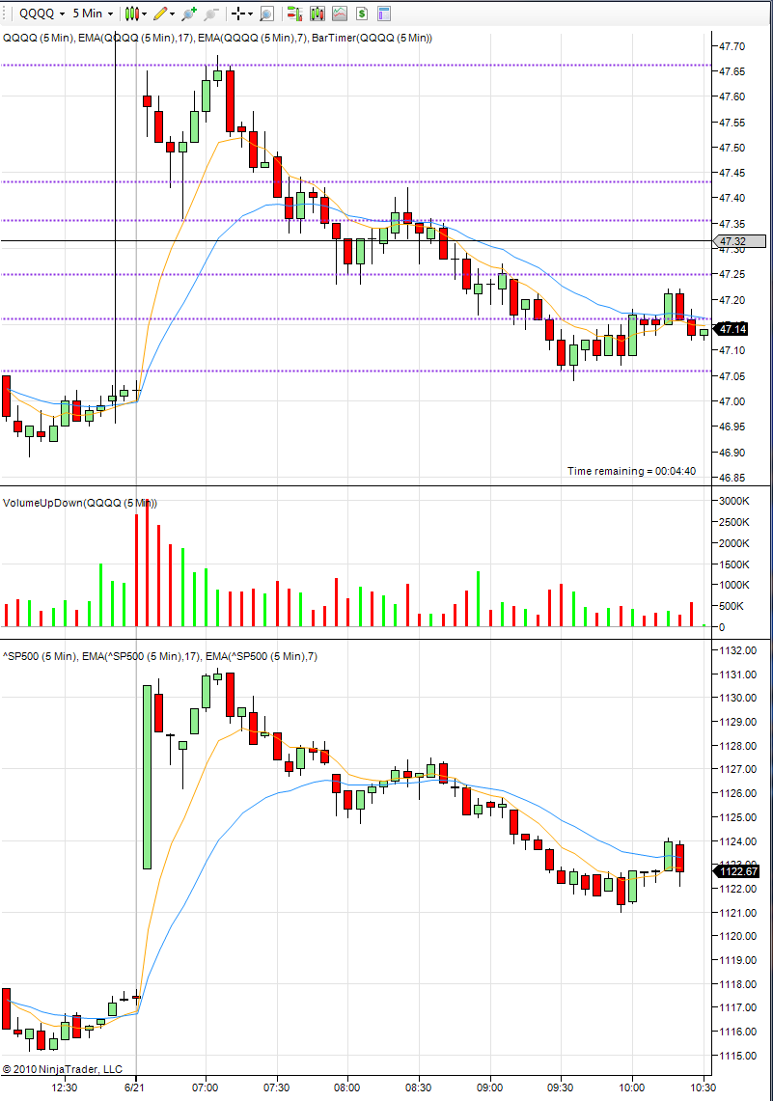
Task: Open the chart Properties icon
Action: point(383,14)
